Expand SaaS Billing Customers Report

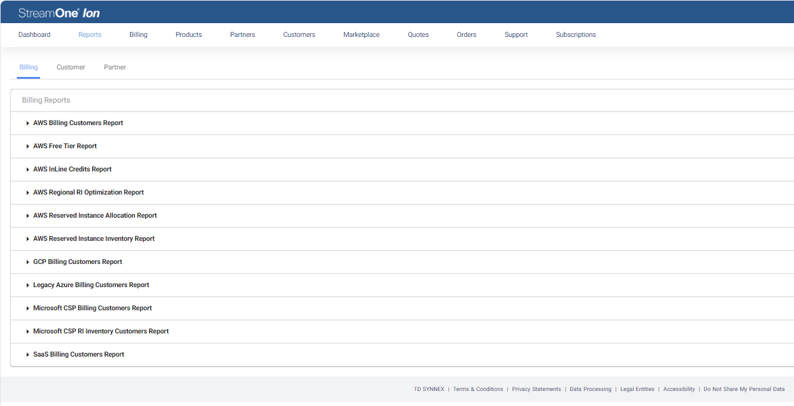(78, 355)
